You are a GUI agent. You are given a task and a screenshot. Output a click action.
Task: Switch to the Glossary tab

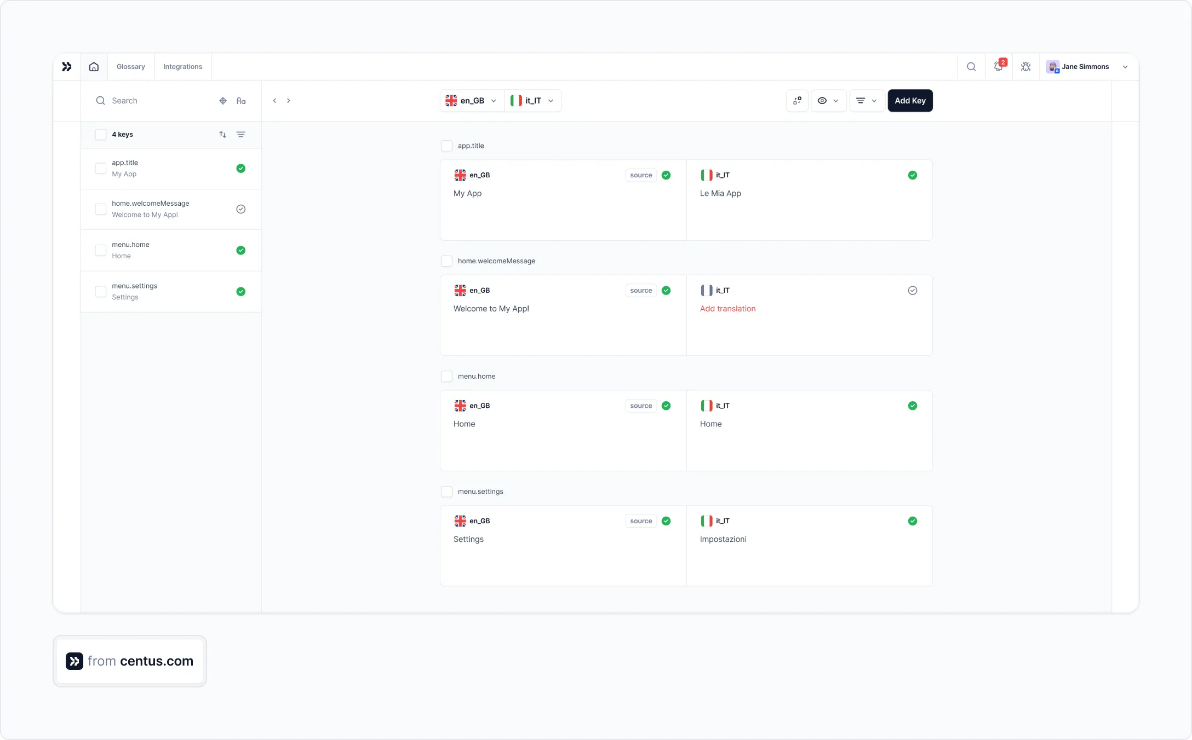pyautogui.click(x=130, y=66)
